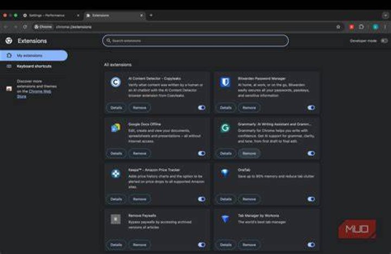Open the profile avatar in toolbar
The height and width of the screenshot is (254, 391).
(x=375, y=27)
